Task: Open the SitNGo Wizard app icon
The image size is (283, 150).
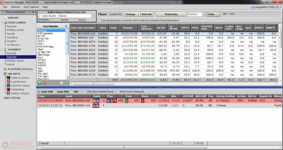Action: click(8, 93)
